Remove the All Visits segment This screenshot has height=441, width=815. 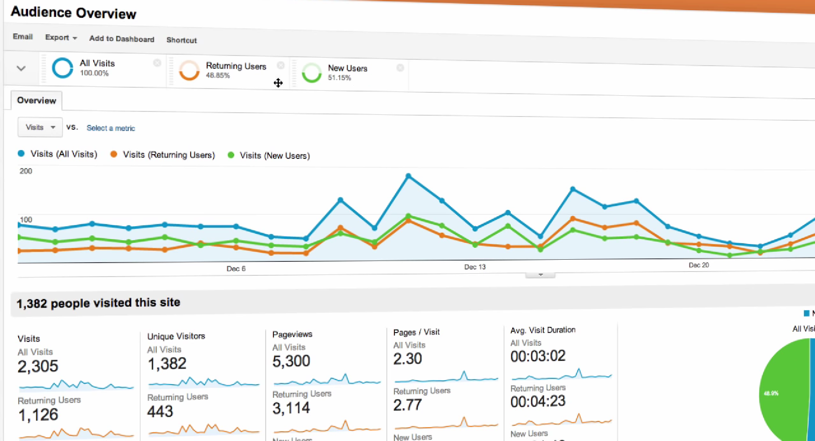(157, 63)
